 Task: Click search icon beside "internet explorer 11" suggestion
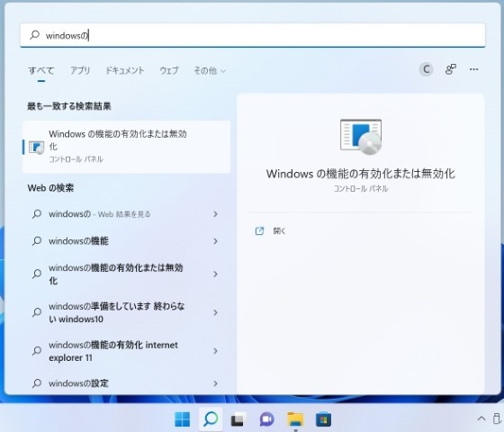(37, 351)
